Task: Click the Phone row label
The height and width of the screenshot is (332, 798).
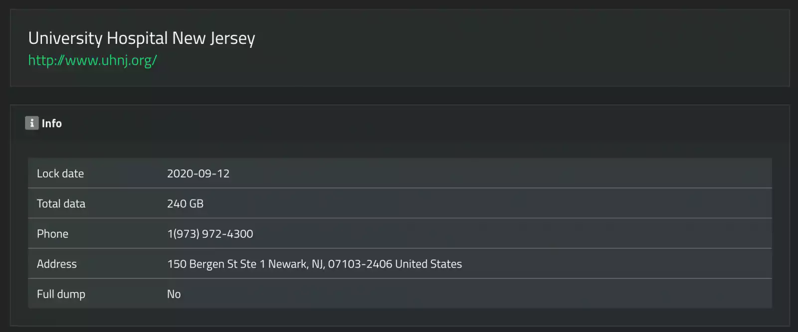Action: tap(52, 234)
